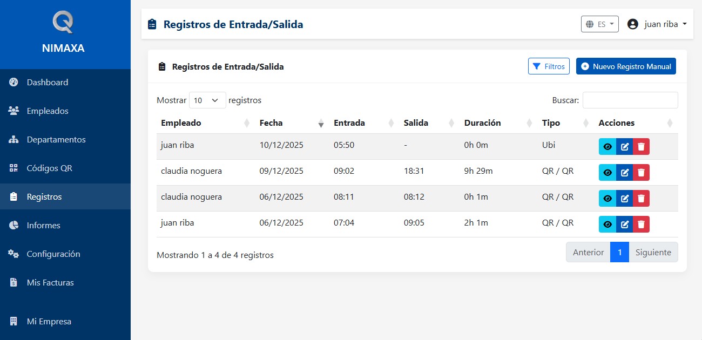Open the Filtros panel
Image resolution: width=702 pixels, height=340 pixels.
549,66
